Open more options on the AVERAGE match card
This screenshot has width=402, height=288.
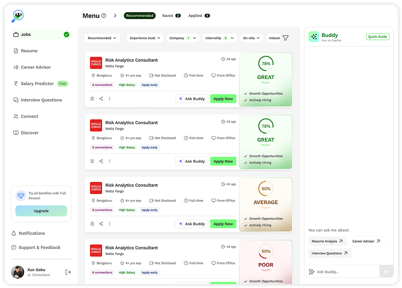[x=109, y=224]
